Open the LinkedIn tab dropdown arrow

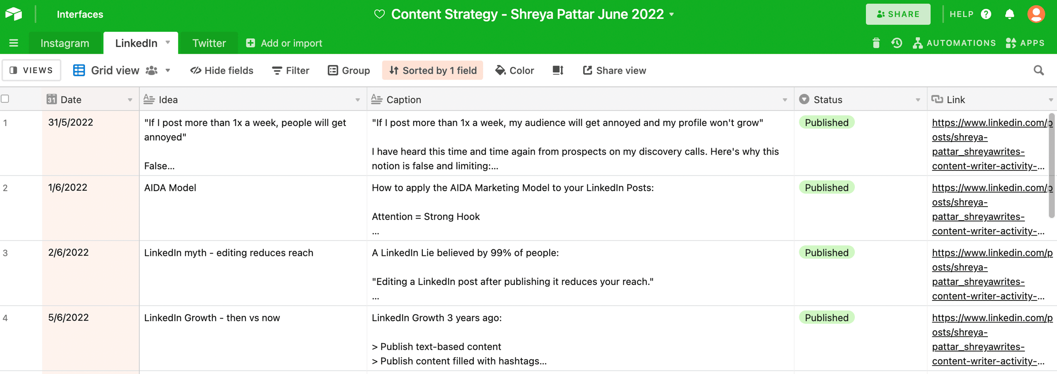168,43
